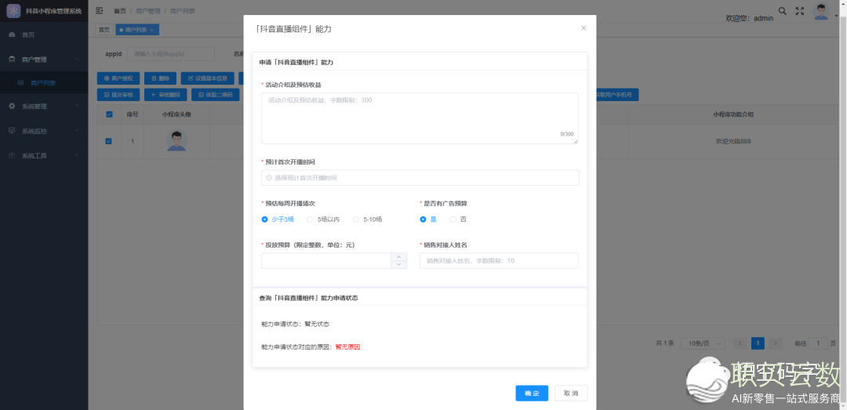The image size is (847, 410).
Task: Click the 抖音小程序管理系统 logo icon
Action: pos(13,11)
